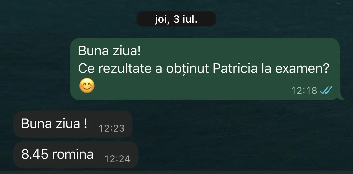Click the number "8.45" in the last message
Image resolution: width=353 pixels, height=174 pixels.
pyautogui.click(x=34, y=155)
